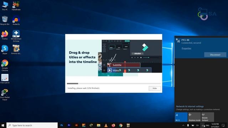Click the 'Installing, please wait' status text
This screenshot has height=128, width=228.
click(x=83, y=88)
